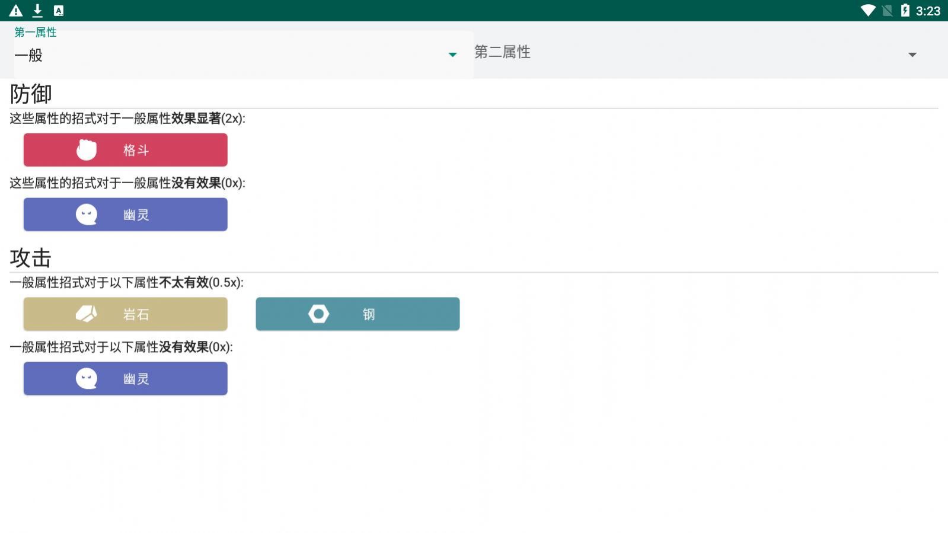The width and height of the screenshot is (948, 533).
Task: Tap the 幽灵 label under 攻击 section
Action: pyautogui.click(x=136, y=379)
